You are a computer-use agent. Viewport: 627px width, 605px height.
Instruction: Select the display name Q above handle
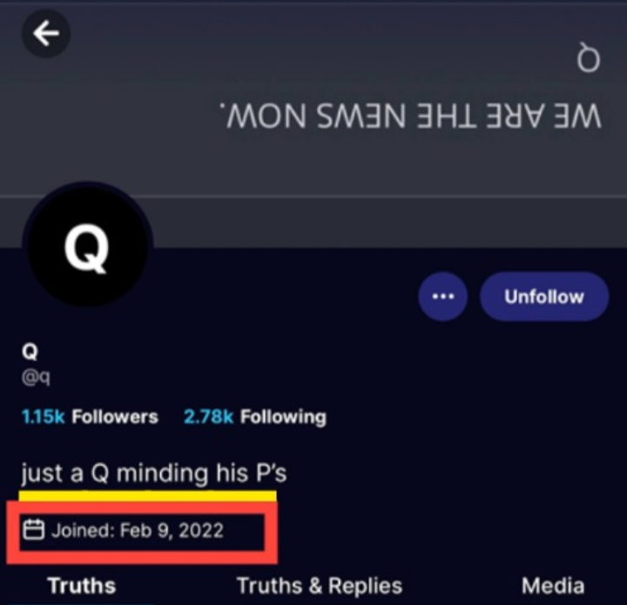click(30, 352)
